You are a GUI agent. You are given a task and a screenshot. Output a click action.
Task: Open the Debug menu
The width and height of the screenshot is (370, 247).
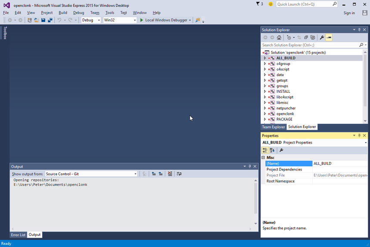click(x=79, y=13)
